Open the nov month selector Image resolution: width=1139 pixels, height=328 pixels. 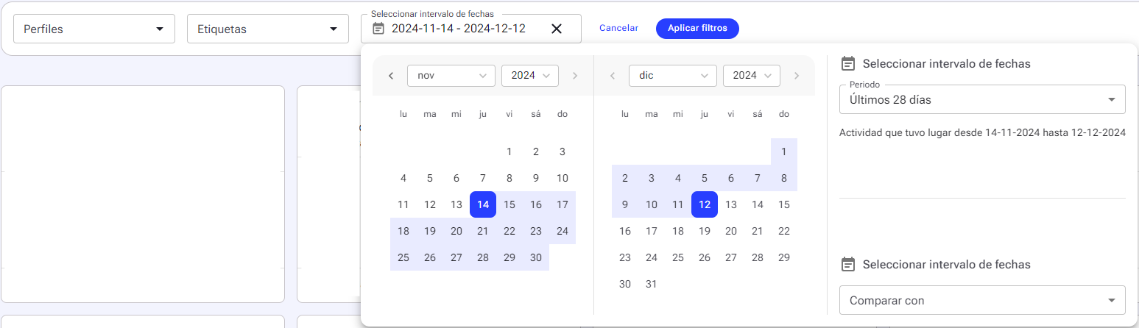[x=451, y=76]
